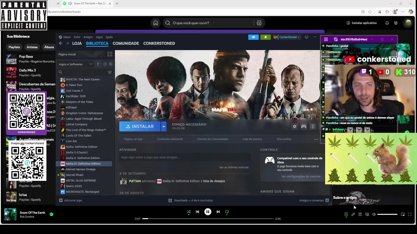The width and height of the screenshot is (417, 234).
Task: Open Spotify Browse icon in the search bar
Action: [259, 23]
